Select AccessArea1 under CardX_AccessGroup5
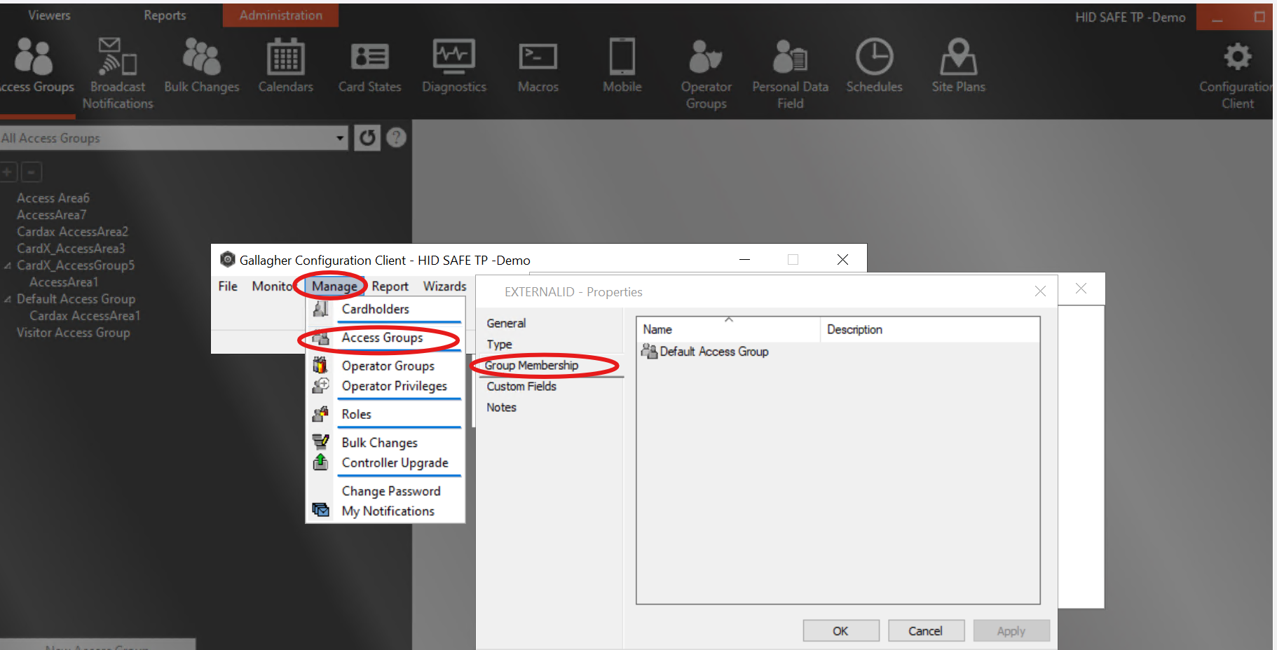Screen dimensions: 1277x650 click(64, 282)
